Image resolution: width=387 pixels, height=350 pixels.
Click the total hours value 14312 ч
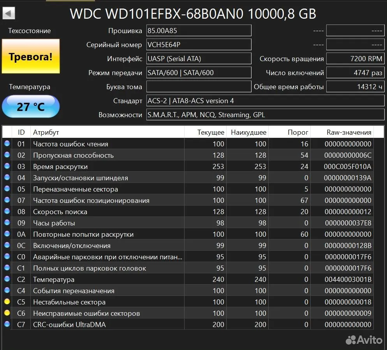(355, 87)
